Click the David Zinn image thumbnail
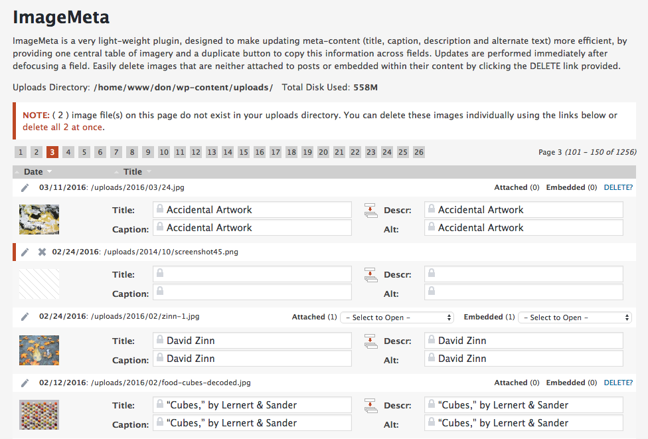648x439 pixels. (x=39, y=350)
